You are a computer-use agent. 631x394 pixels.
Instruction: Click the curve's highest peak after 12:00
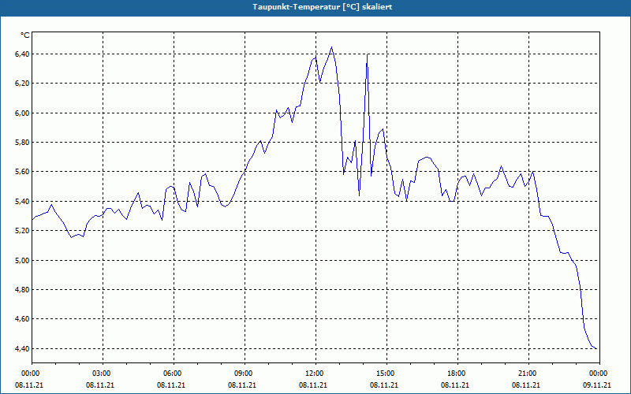[x=331, y=47]
